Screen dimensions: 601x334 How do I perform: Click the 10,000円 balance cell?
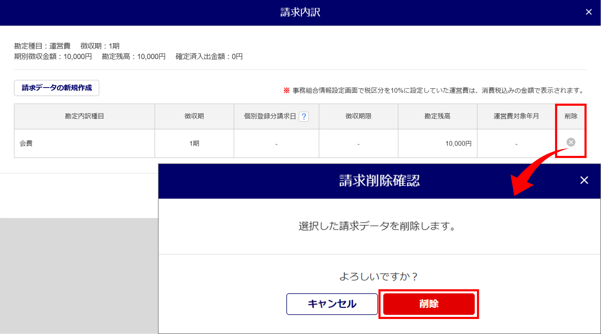pos(458,144)
